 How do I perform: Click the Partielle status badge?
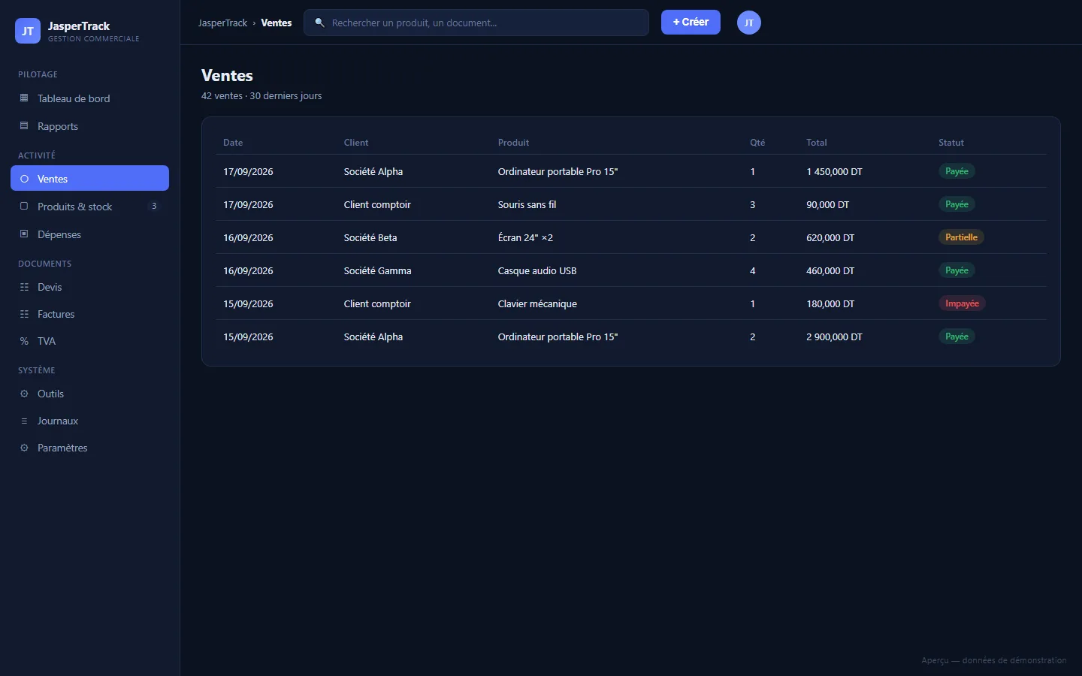coord(961,237)
